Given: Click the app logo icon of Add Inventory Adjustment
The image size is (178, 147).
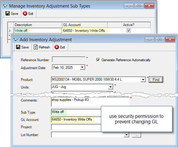Looking at the screenshot, I should click(16, 40).
